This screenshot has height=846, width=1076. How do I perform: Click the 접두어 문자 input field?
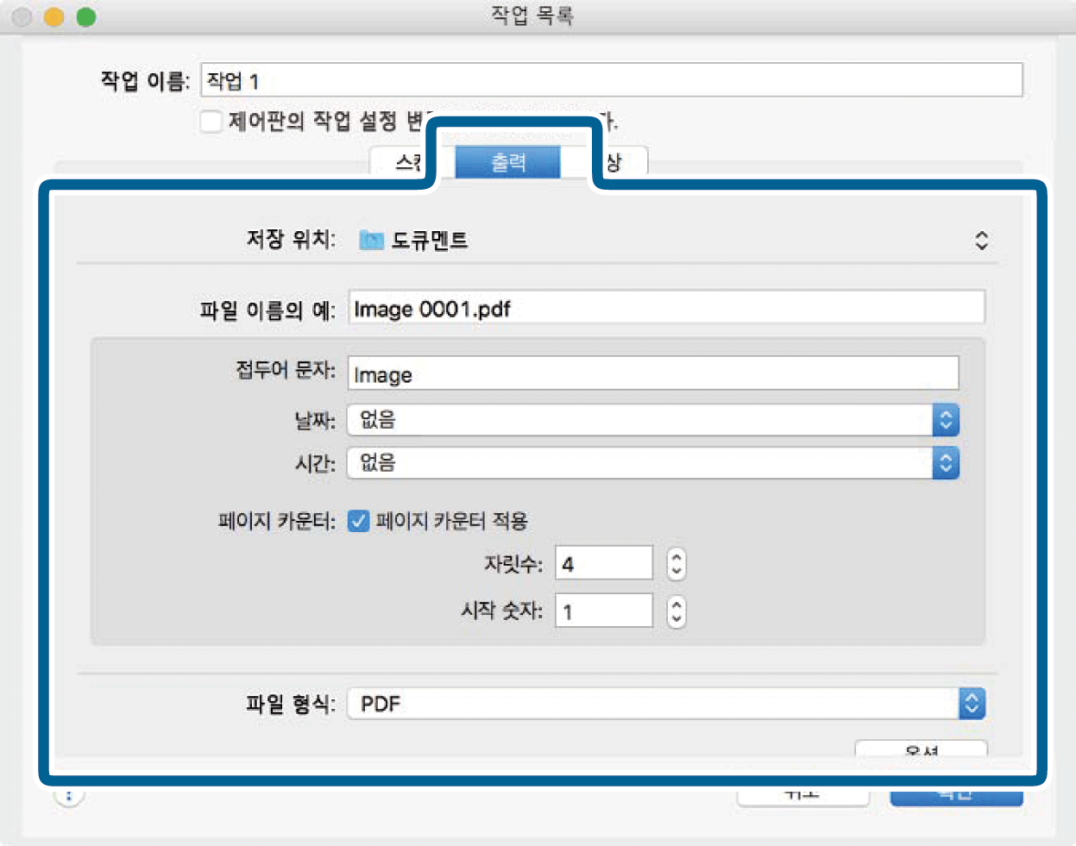[x=652, y=374]
